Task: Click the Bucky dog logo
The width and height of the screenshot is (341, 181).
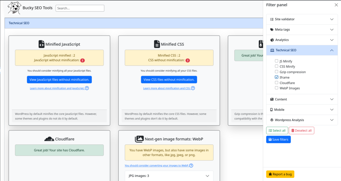Action: tap(14, 8)
